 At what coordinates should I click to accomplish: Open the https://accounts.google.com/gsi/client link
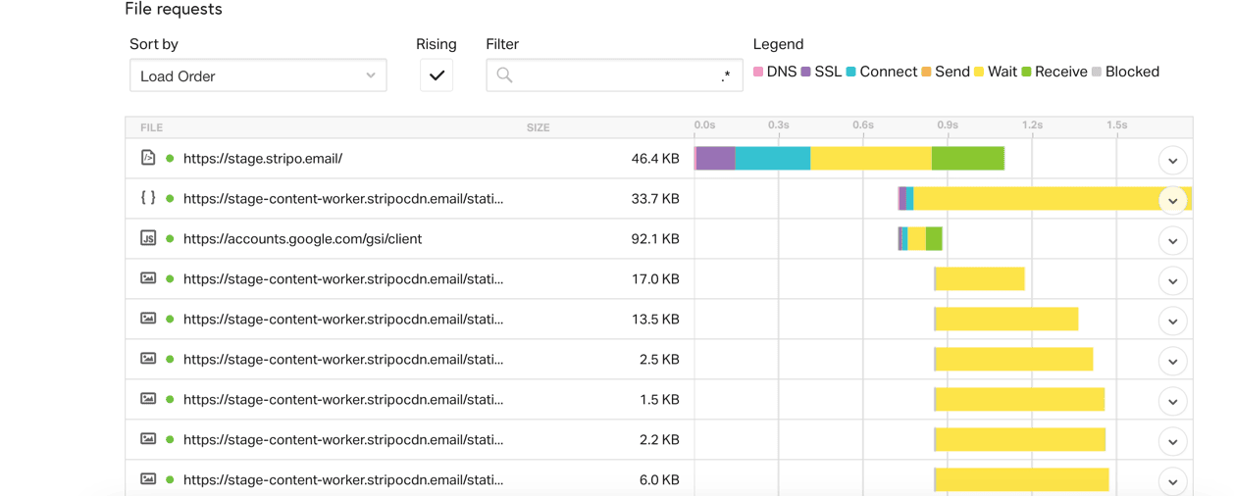(302, 238)
